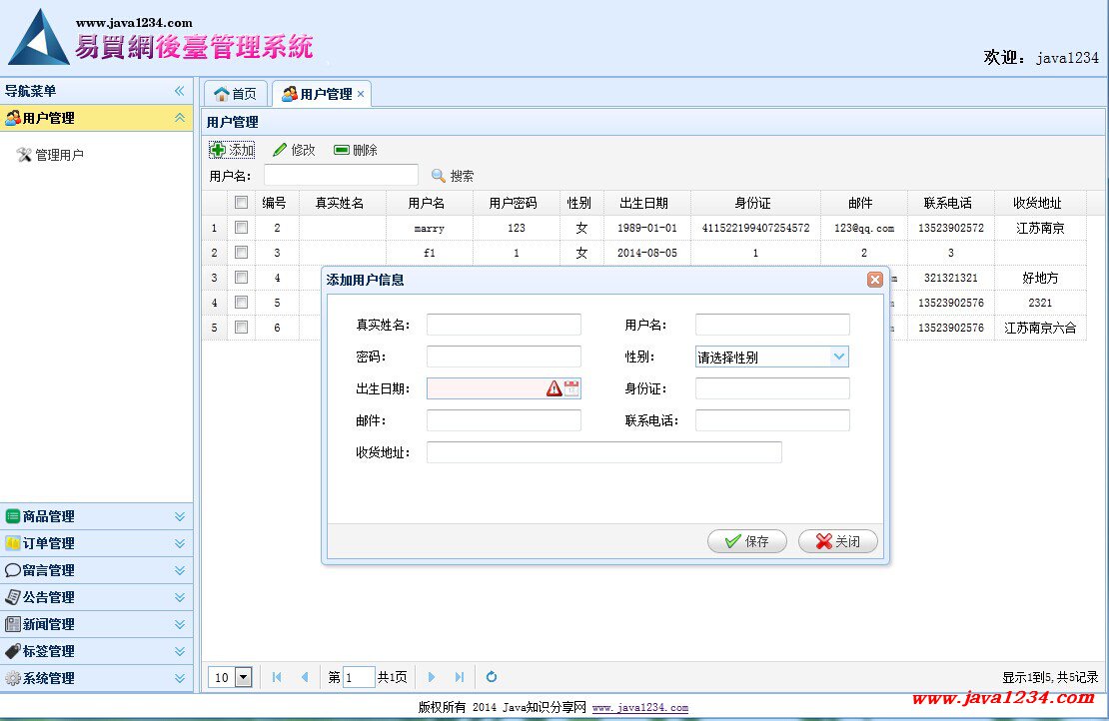This screenshot has height=721, width=1109.
Task: Select the checkbox for user f1 row
Action: (241, 253)
